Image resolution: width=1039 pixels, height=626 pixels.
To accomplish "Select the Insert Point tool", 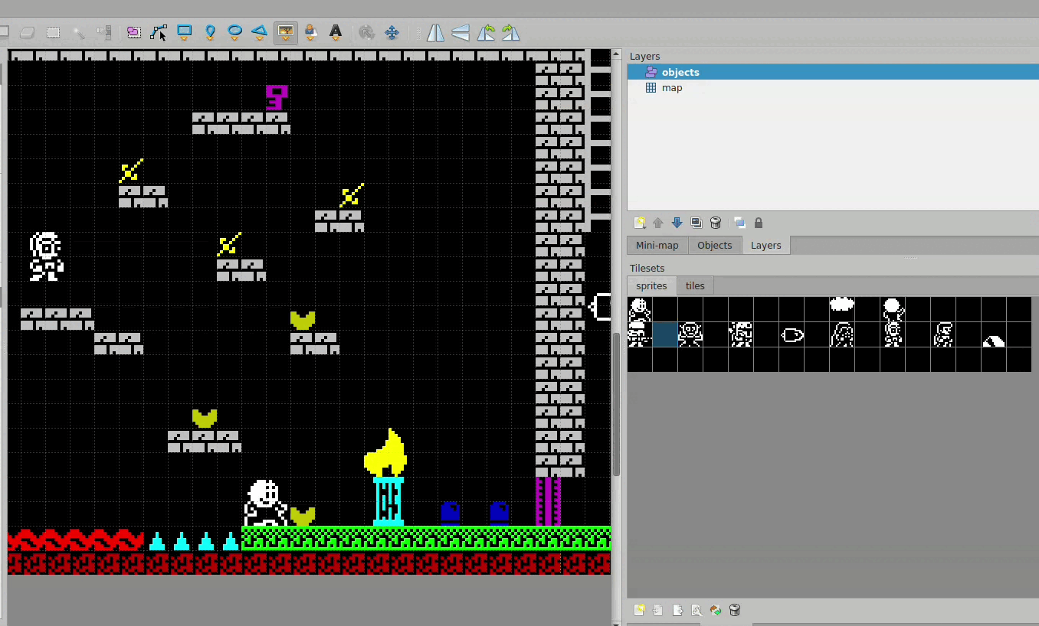I will pos(210,32).
